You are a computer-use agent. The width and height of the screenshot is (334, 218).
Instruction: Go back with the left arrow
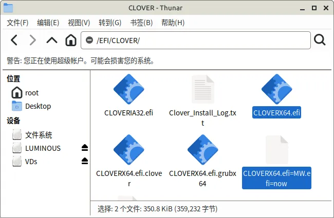(x=14, y=40)
